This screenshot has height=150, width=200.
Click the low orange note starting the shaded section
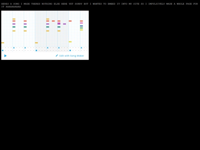(x=36, y=43)
